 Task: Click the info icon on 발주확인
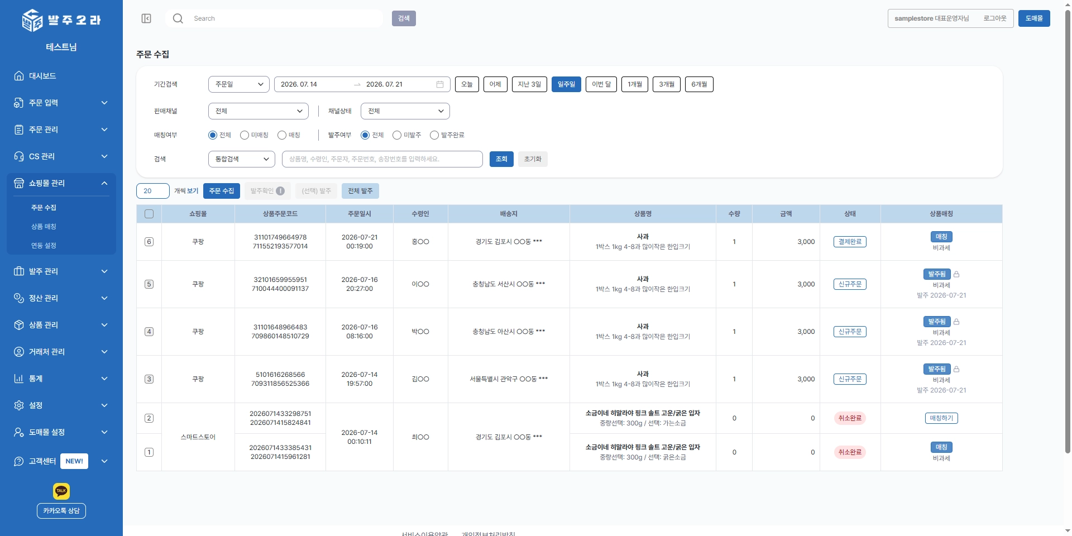click(x=280, y=191)
